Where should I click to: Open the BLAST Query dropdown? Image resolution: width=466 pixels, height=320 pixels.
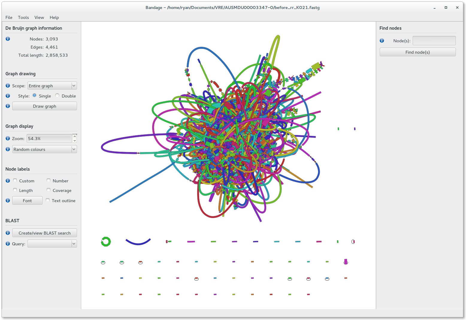(x=52, y=244)
